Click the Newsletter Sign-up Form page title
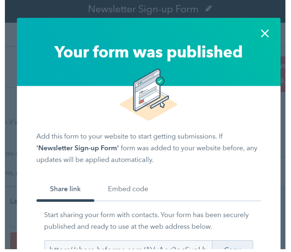This screenshot has width=291, height=252. 143,9
